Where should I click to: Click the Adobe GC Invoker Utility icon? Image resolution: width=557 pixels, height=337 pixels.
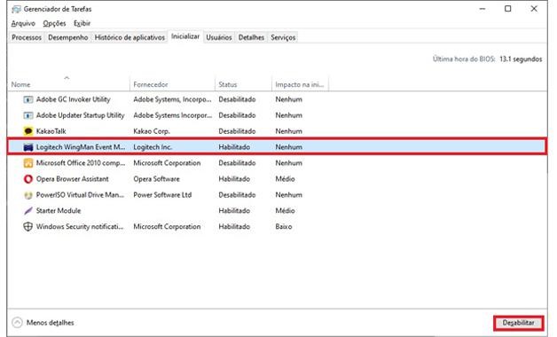coord(28,100)
